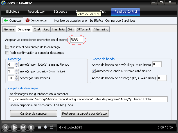The width and height of the screenshot is (178, 133).
Task: Click the incoming port field showing 8080
Action: point(76,39)
